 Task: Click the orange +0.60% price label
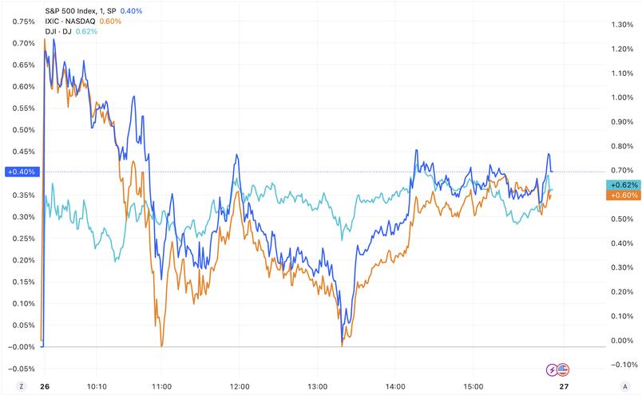point(624,196)
